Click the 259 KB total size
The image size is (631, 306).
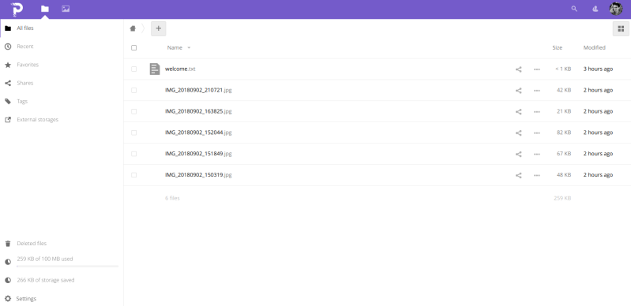[562, 198]
